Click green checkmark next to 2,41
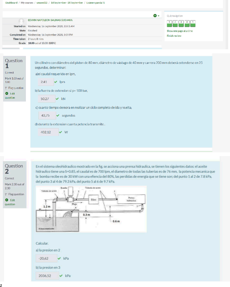Viewport: 230px width, 287px height. 56,82
